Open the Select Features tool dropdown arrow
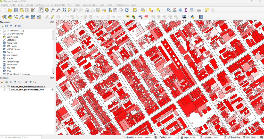264x139 pixels. pos(139,10)
